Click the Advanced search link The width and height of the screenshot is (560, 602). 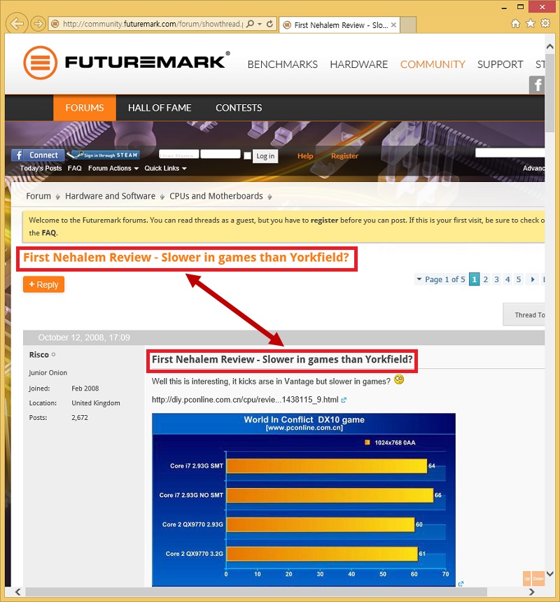coord(533,168)
